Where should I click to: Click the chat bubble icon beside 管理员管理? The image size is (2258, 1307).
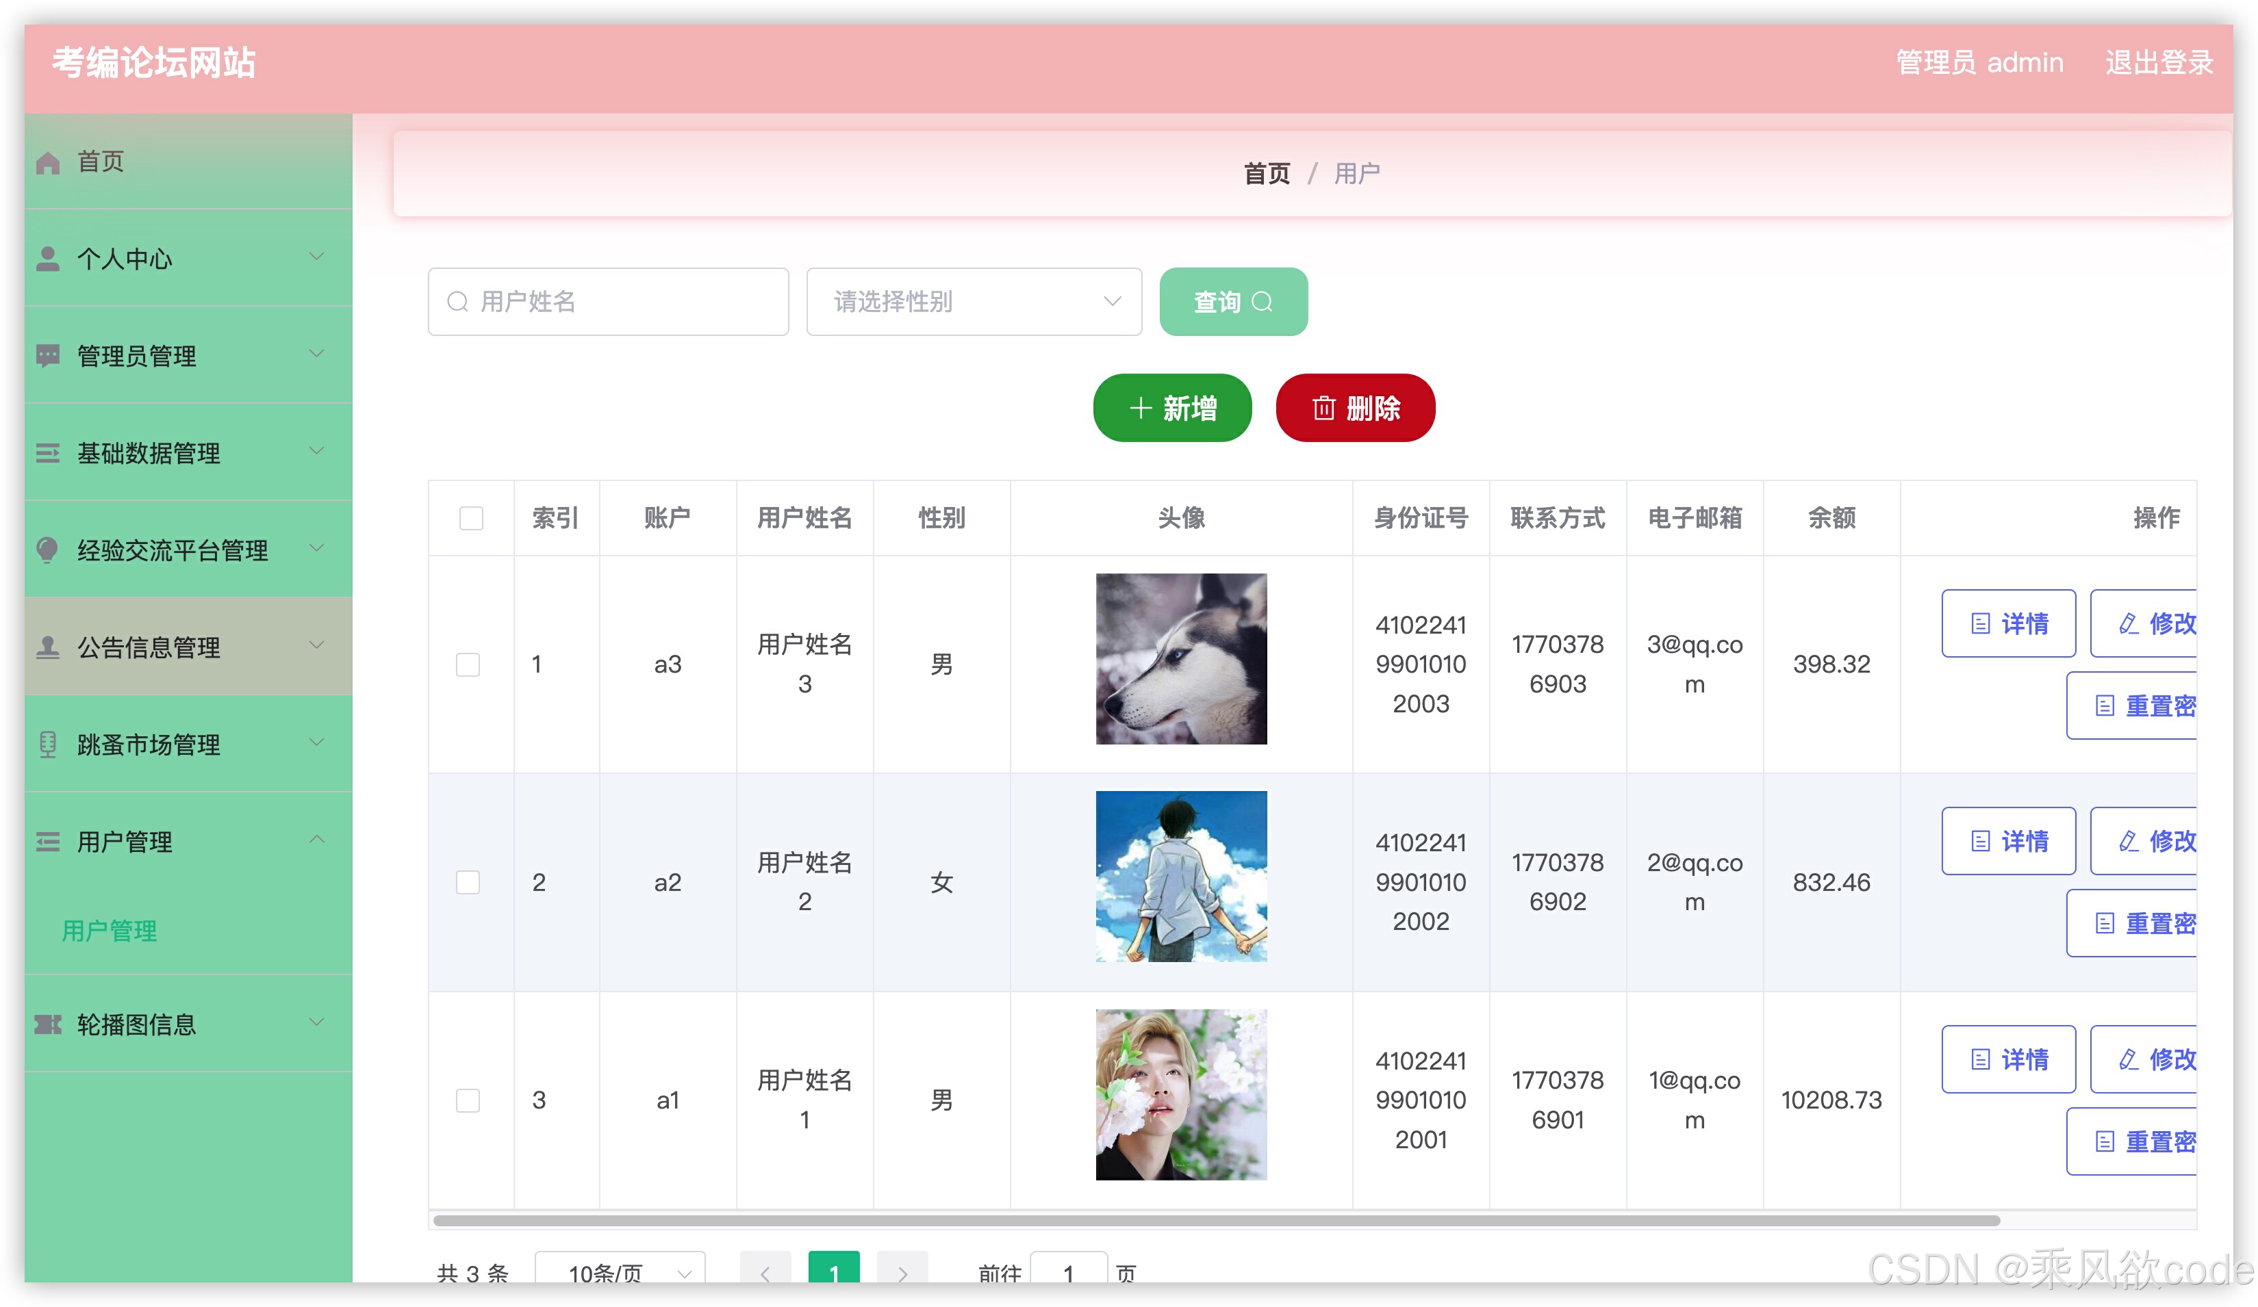[47, 356]
